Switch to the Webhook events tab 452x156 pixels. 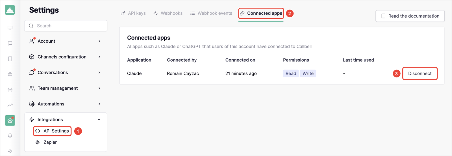click(x=211, y=13)
